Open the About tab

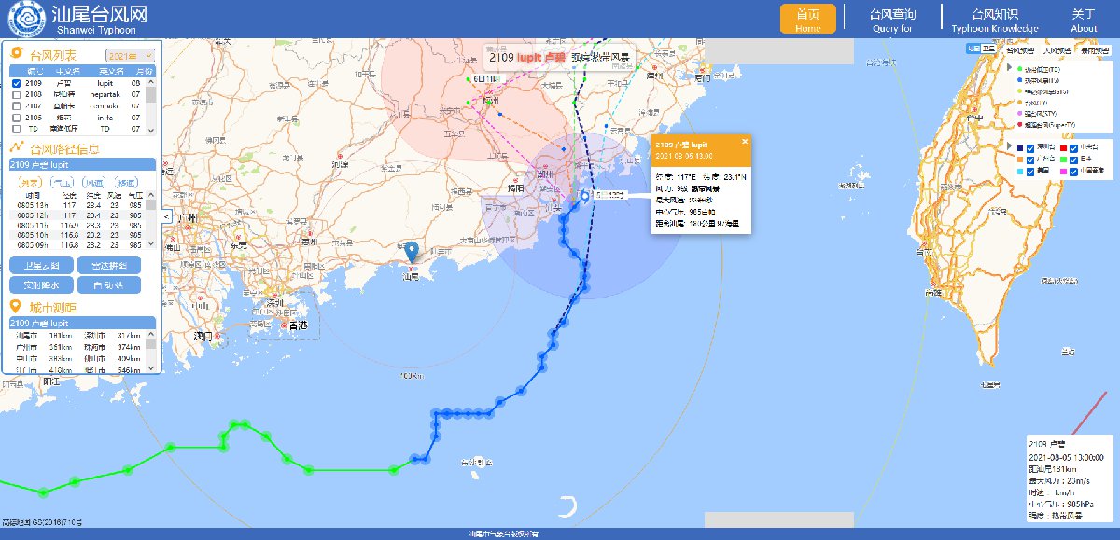point(1084,19)
